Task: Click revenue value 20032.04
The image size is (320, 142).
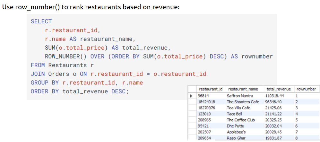Action: coord(273,126)
